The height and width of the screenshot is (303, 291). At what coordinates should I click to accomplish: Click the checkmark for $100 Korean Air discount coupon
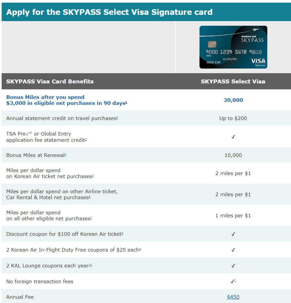coord(233,234)
